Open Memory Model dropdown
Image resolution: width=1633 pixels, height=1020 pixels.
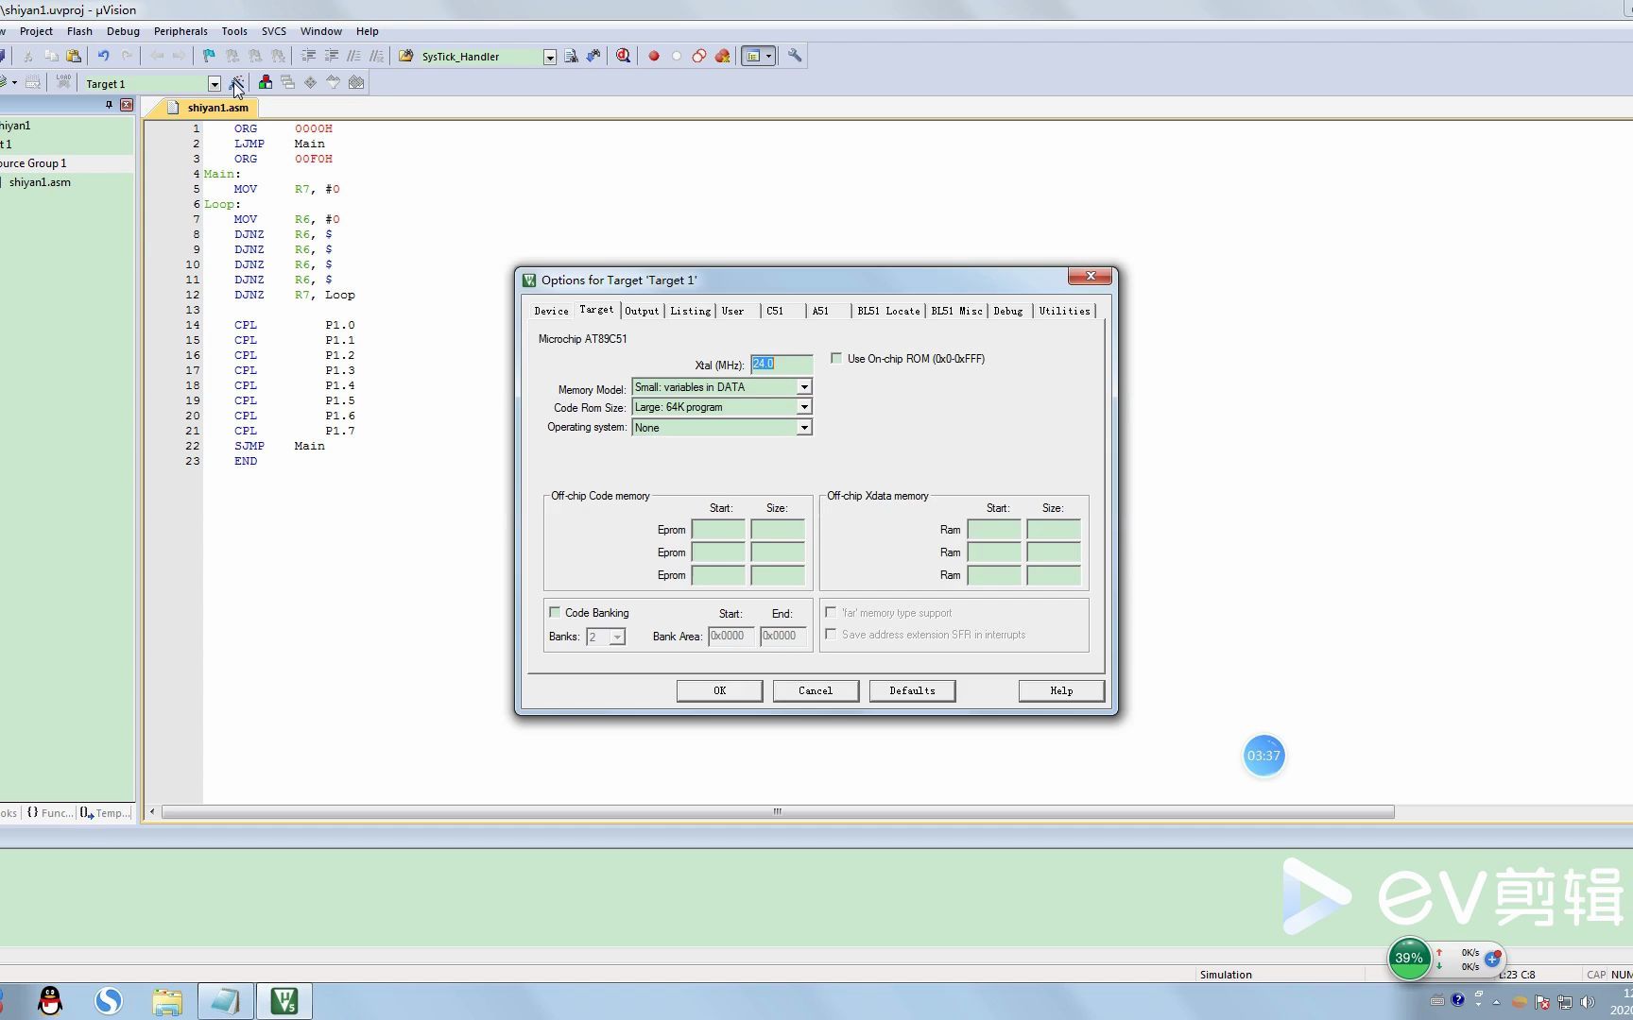[803, 387]
